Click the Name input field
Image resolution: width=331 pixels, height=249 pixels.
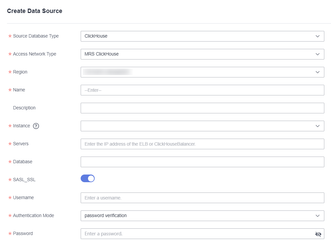[x=202, y=90]
